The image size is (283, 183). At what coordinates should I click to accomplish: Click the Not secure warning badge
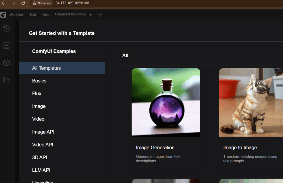tap(42, 3)
